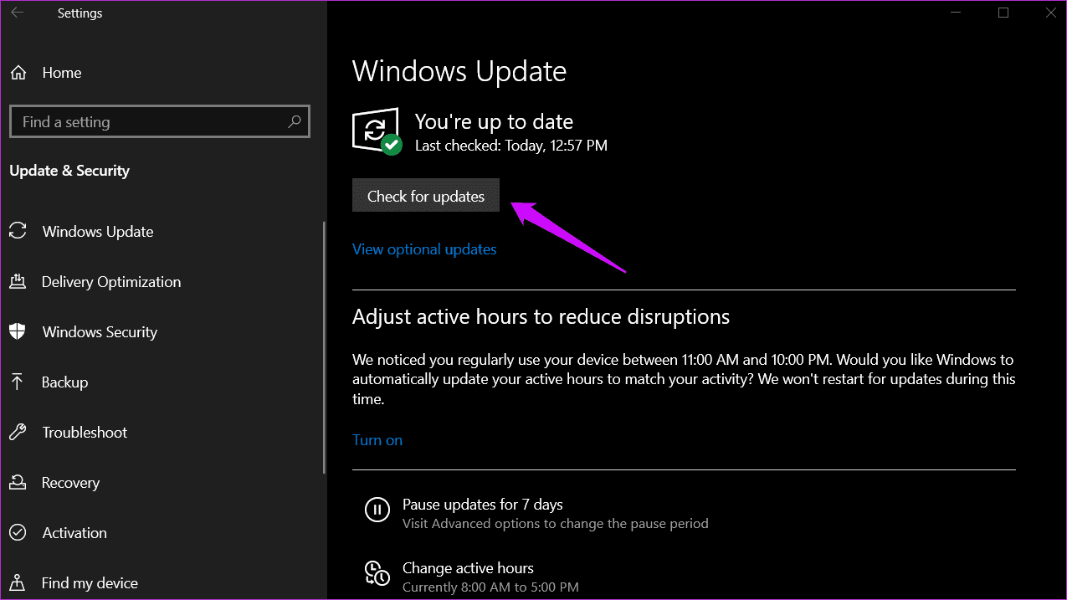Click the Windows Update sync icon in sidebar
Viewport: 1067px width, 600px height.
pos(18,232)
